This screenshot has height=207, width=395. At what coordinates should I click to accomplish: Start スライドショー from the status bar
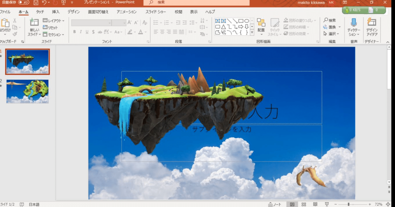point(326,204)
